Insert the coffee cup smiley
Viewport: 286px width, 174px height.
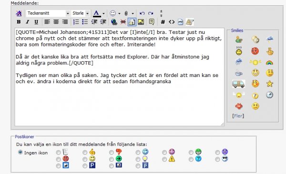[x=239, y=73]
